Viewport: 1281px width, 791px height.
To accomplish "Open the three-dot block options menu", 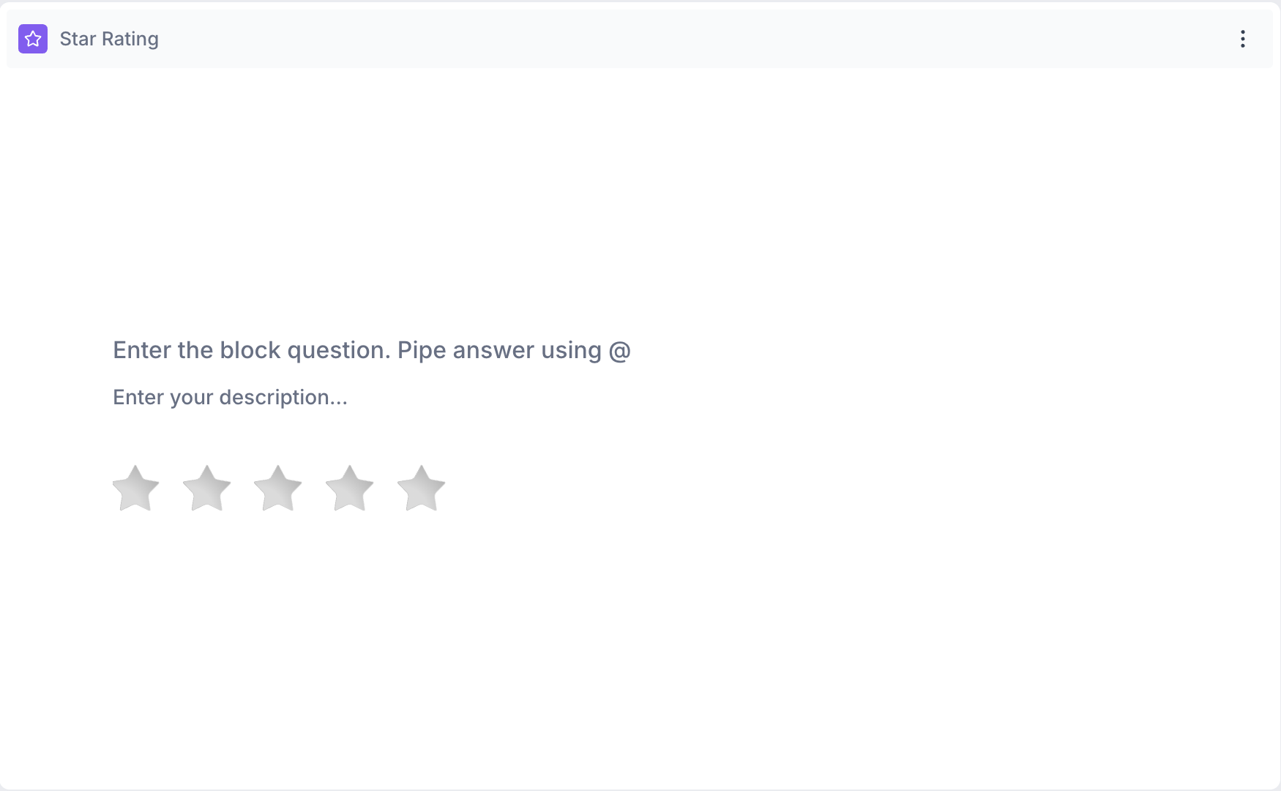I will pos(1242,39).
